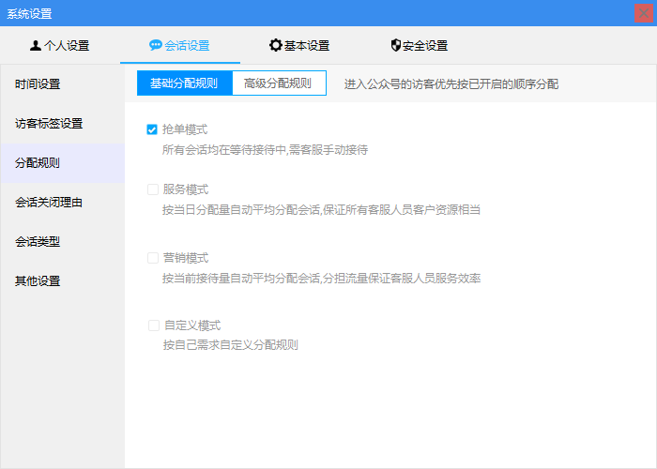
Task: Open 时间设置 in the sidebar
Action: [x=63, y=84]
